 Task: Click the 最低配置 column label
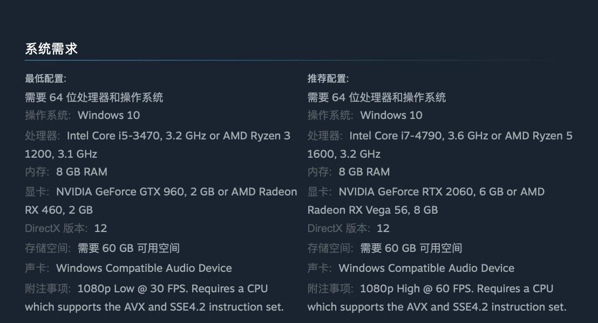point(45,79)
